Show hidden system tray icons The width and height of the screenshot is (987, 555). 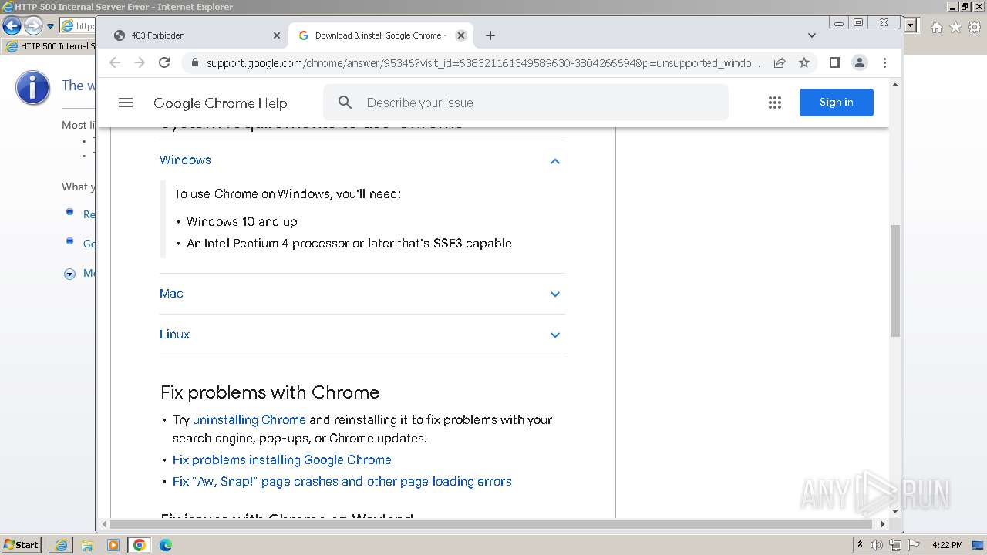pos(860,545)
